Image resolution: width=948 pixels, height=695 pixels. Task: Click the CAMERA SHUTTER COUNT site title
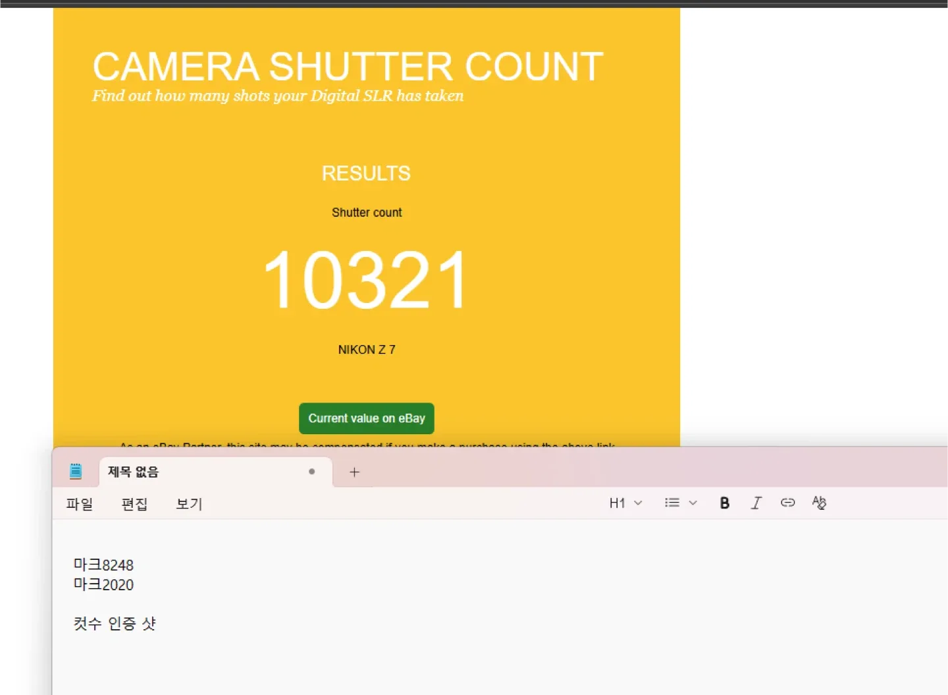(x=348, y=67)
